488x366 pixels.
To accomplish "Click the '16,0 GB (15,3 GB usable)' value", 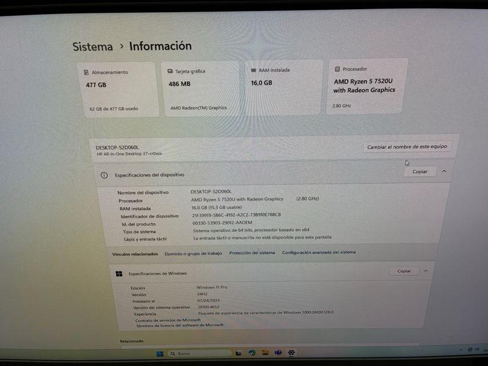I will (x=217, y=207).
